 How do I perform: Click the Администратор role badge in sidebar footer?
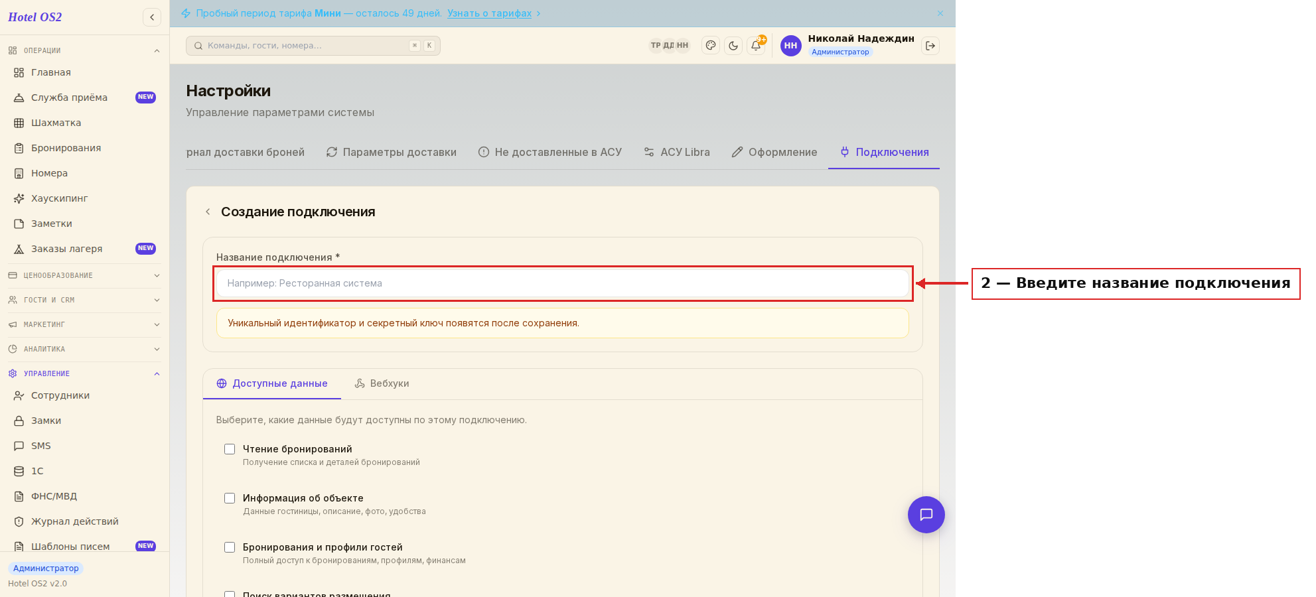pyautogui.click(x=46, y=568)
